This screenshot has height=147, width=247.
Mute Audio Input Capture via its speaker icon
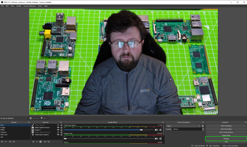[156, 130]
